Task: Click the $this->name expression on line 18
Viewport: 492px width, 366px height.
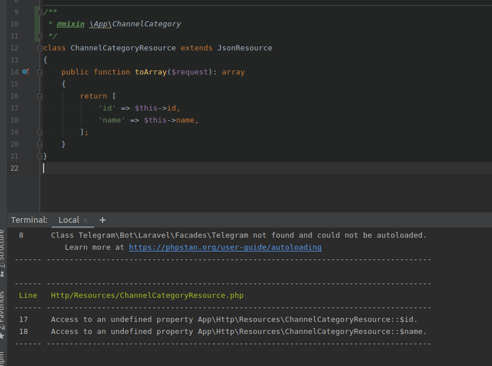Action: [x=169, y=120]
